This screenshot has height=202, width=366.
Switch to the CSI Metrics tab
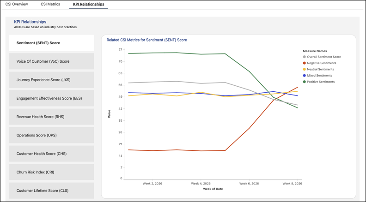50,4
